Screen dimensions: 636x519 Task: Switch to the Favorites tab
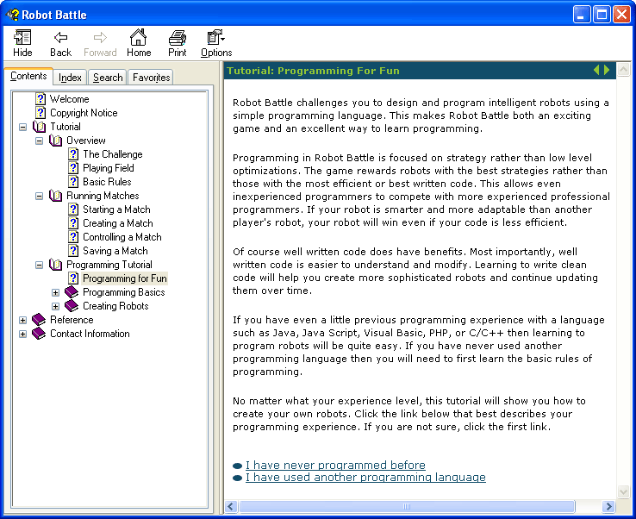point(151,78)
